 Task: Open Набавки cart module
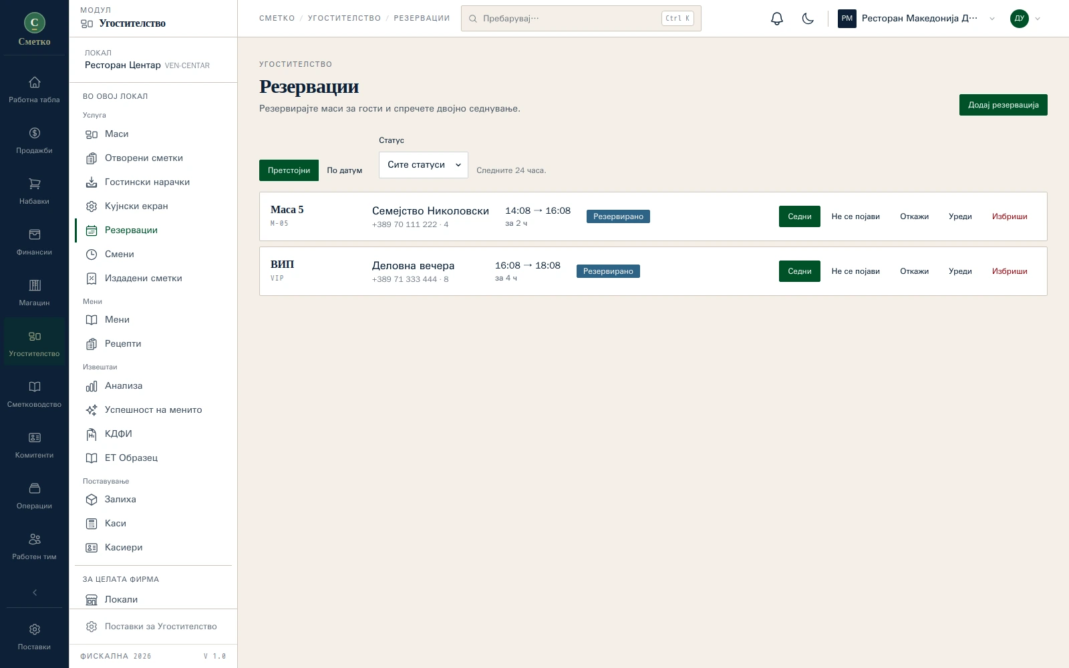34,191
